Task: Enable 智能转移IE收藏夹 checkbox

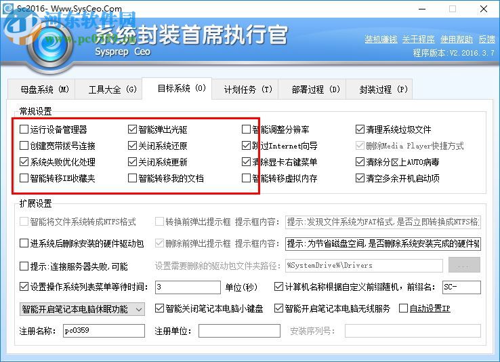Action: point(24,178)
